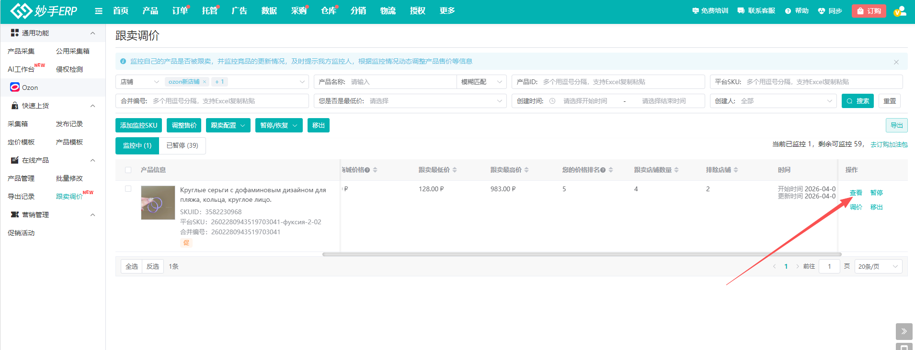Click the 调整售价 button
The height and width of the screenshot is (350, 915).
(x=184, y=125)
